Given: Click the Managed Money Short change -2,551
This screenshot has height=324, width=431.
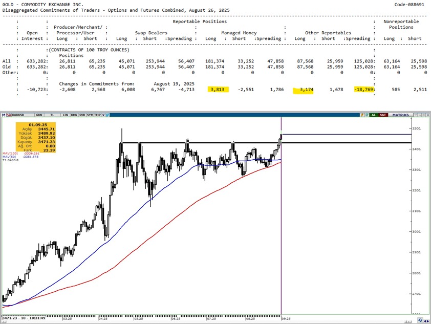Looking at the screenshot, I should 246,90.
